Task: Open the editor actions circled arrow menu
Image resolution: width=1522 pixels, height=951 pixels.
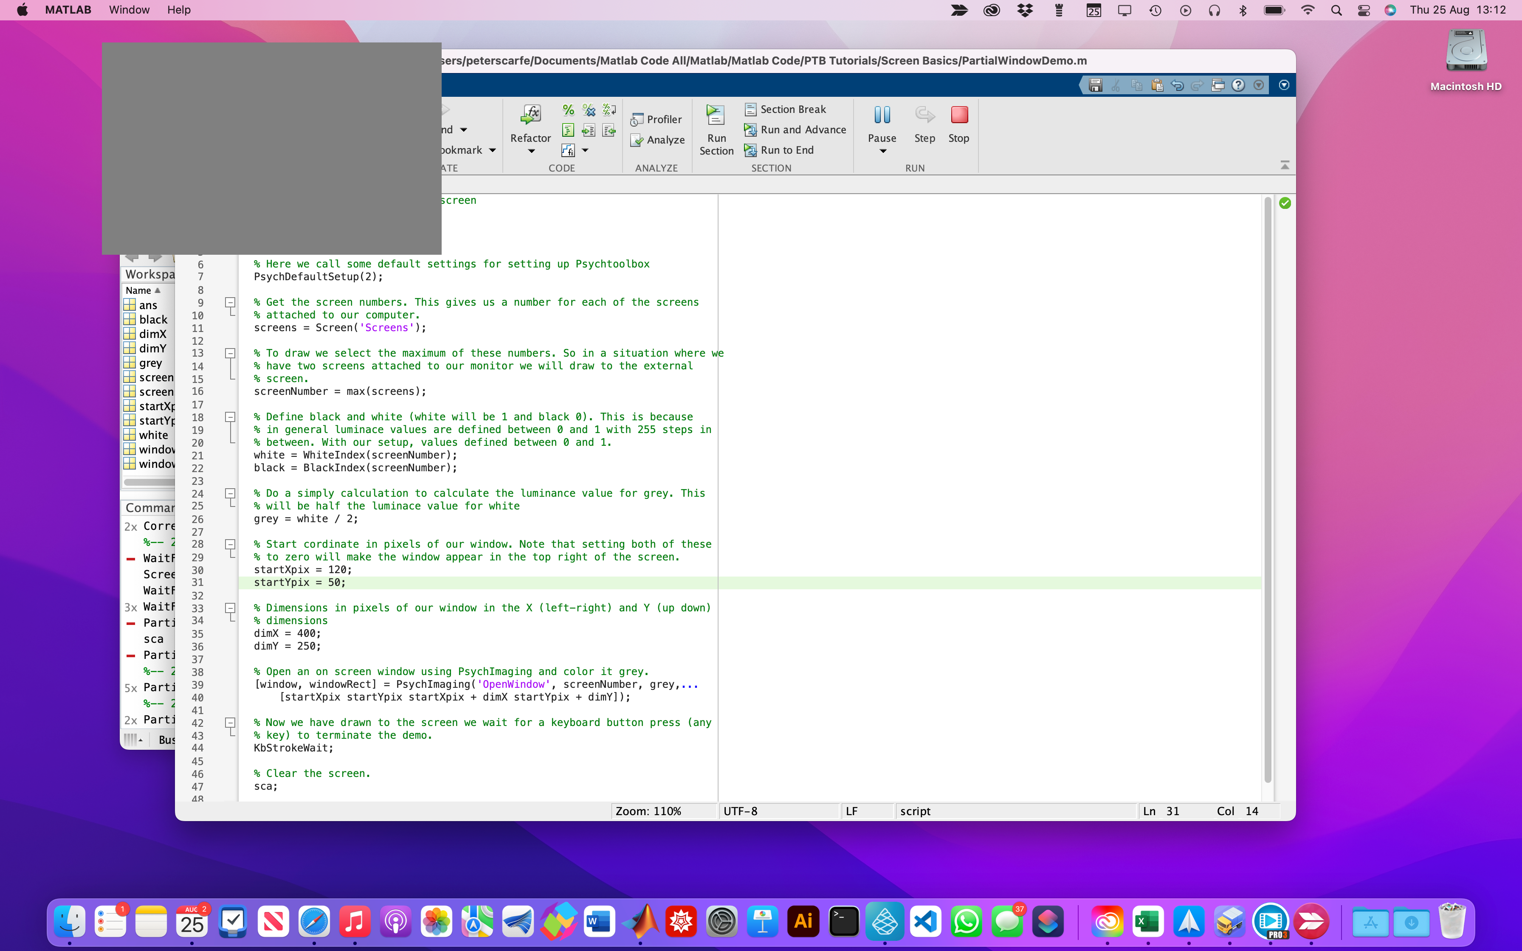Action: 1284,85
